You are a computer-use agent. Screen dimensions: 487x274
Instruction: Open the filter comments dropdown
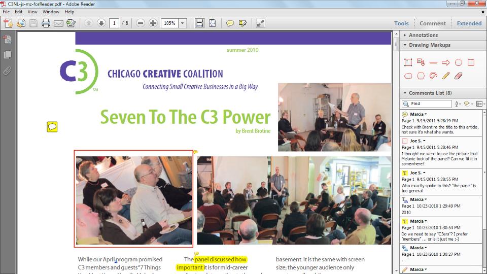pos(467,104)
